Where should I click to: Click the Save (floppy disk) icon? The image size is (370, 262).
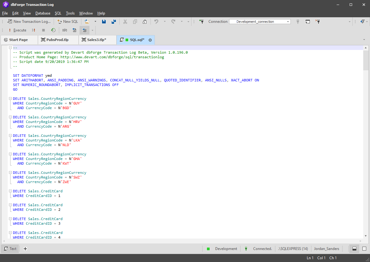pyautogui.click(x=104, y=22)
